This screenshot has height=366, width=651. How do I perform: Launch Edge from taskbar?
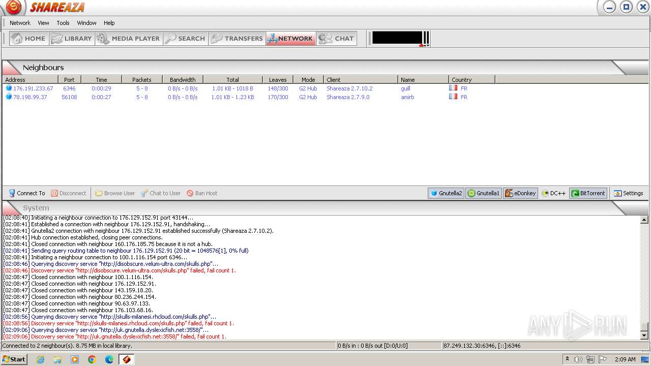click(109, 359)
